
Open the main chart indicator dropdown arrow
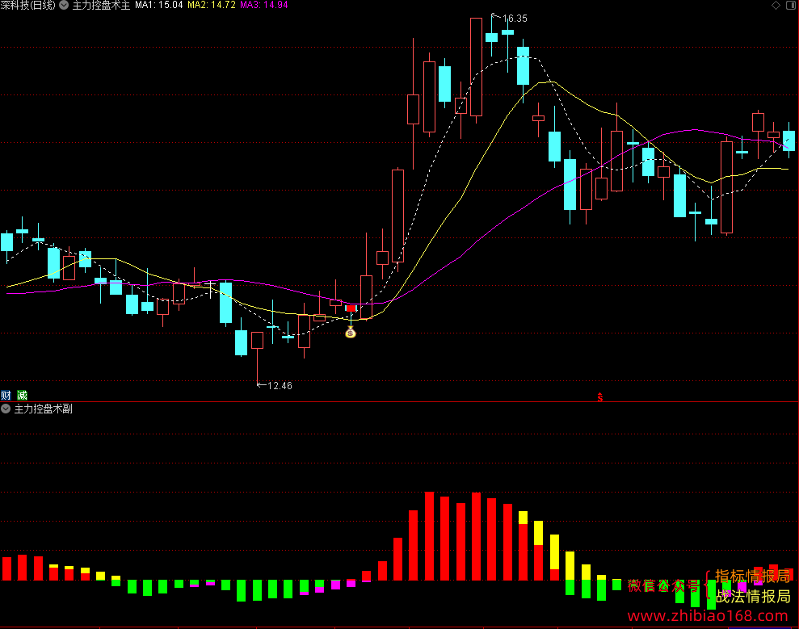click(64, 5)
